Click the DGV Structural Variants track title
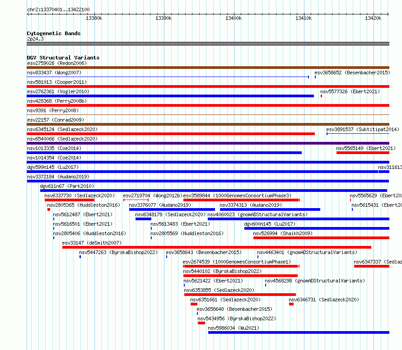Screen dimensions: 402x350 (x=63, y=58)
